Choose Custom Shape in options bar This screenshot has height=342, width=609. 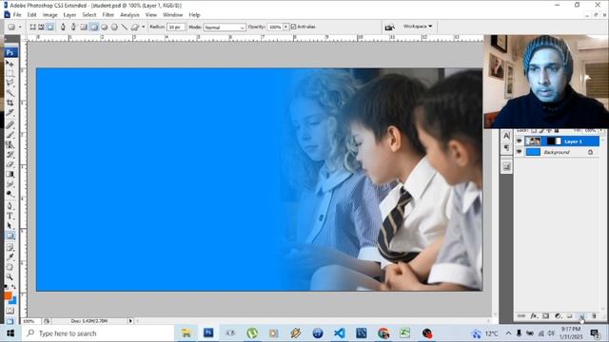134,27
